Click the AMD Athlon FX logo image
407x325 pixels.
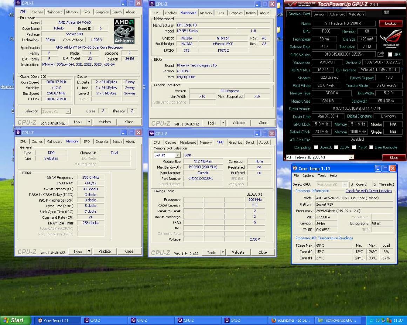(x=124, y=31)
